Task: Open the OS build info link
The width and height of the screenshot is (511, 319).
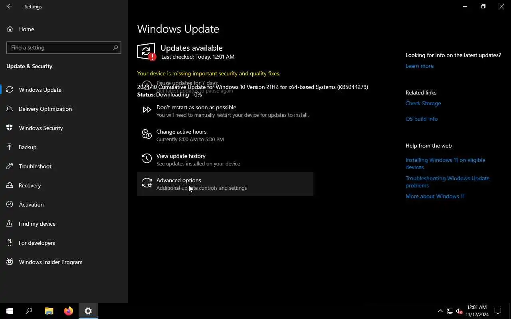Action: tap(422, 119)
